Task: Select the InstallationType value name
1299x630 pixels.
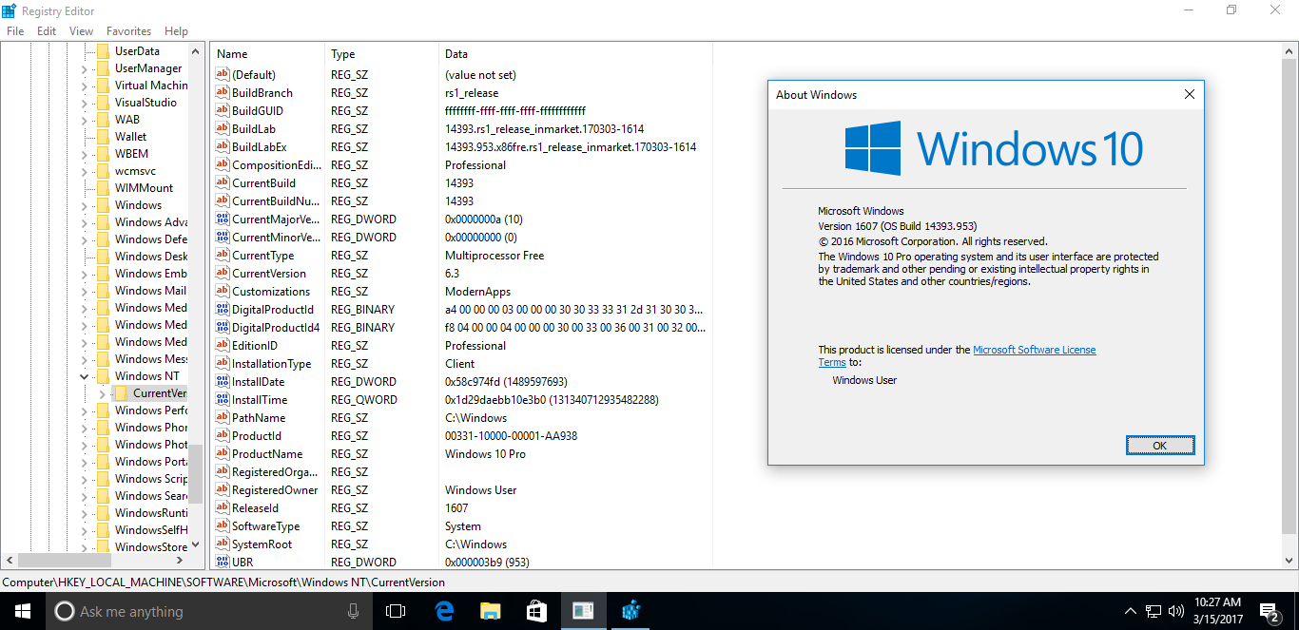Action: click(272, 364)
